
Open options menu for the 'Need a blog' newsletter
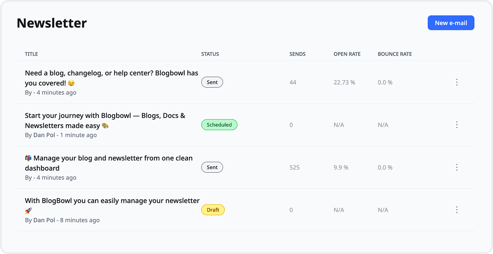pyautogui.click(x=457, y=82)
